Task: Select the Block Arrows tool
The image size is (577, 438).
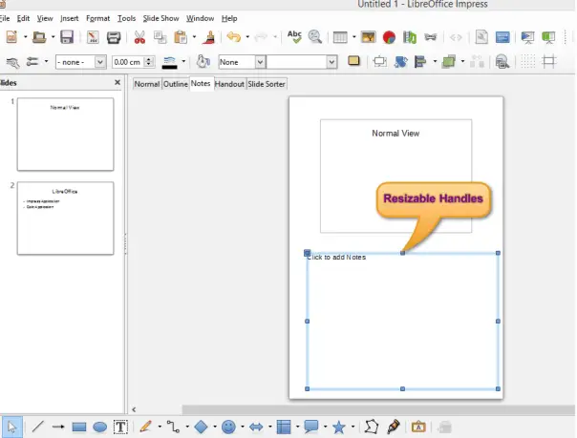Action: (x=256, y=427)
